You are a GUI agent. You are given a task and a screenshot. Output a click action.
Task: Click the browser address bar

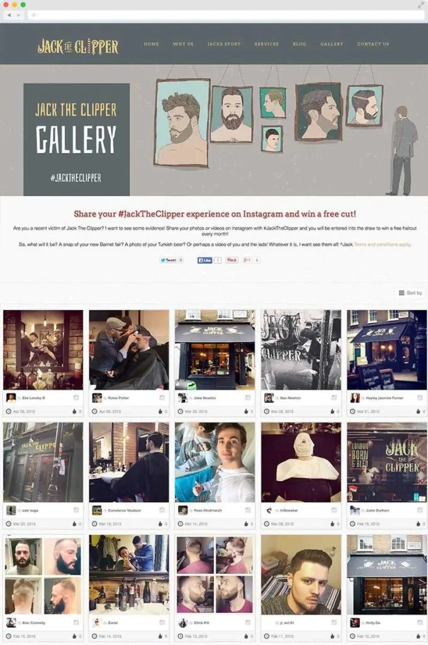pos(226,15)
